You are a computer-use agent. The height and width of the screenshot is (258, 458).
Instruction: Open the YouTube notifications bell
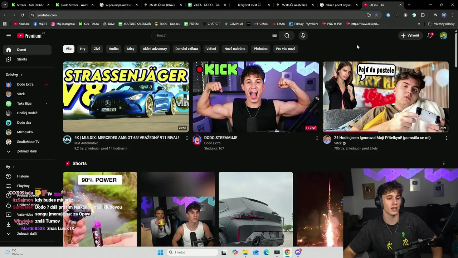point(430,35)
